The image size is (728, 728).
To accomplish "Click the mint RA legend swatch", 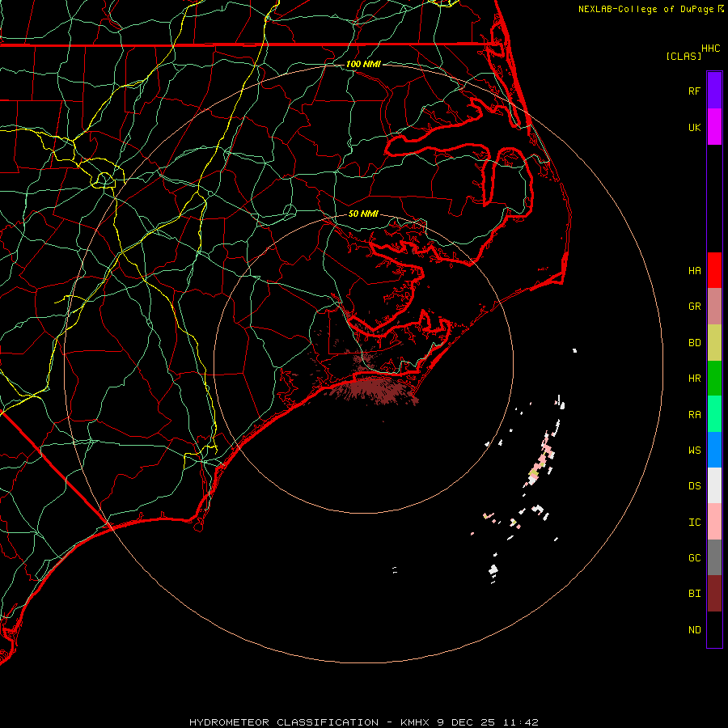I will coord(714,414).
